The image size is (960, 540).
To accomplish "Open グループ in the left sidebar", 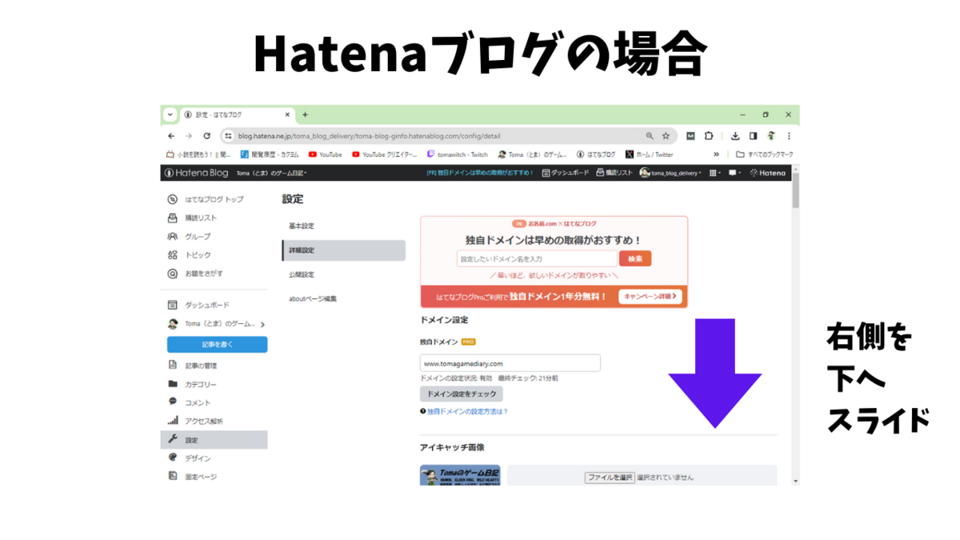I will [x=189, y=237].
